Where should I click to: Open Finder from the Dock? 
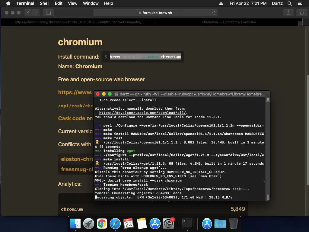(75, 224)
